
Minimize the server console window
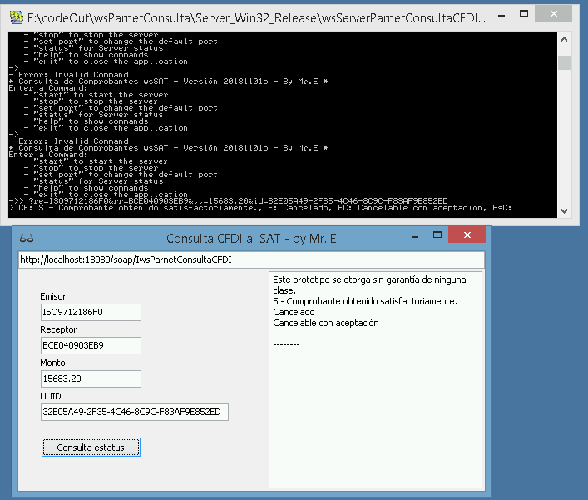tap(502, 16)
